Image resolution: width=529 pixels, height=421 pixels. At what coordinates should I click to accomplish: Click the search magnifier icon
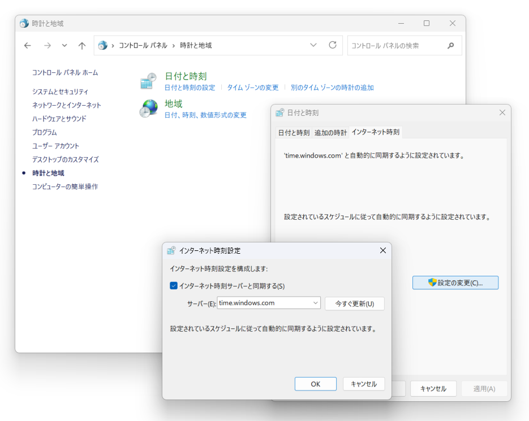(451, 45)
